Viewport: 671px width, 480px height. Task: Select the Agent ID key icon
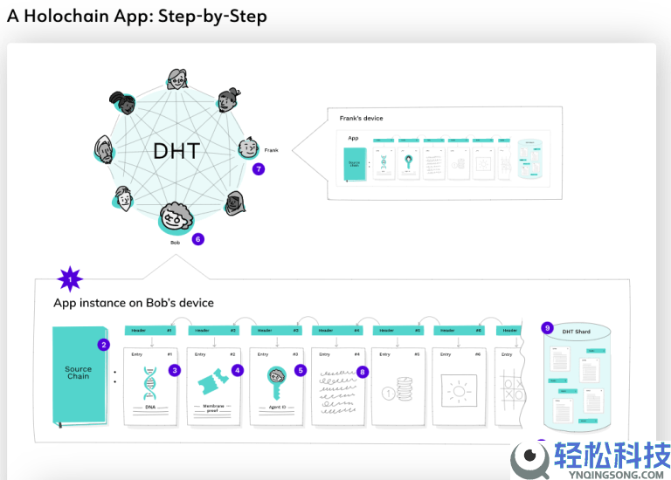point(275,382)
